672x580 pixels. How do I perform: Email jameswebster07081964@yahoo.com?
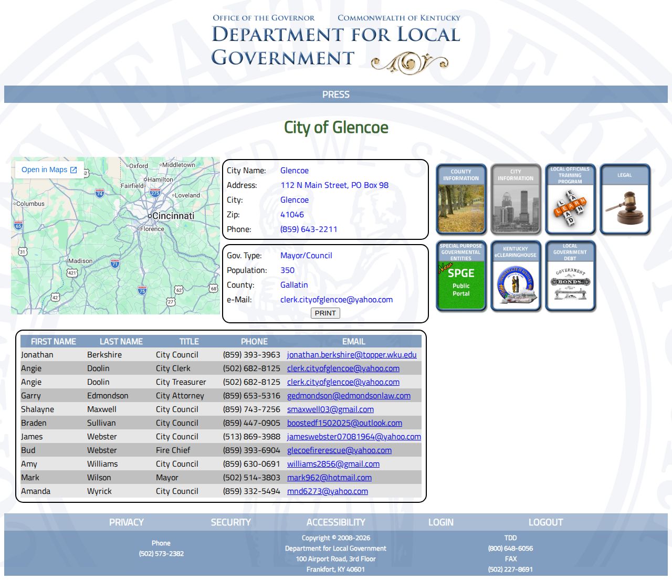click(354, 437)
